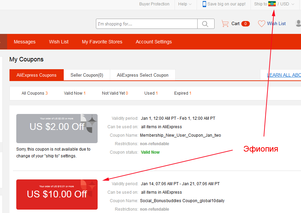Screen dimensions: 301x213
Task: Open Account Settings menu item
Action: pyautogui.click(x=154, y=42)
